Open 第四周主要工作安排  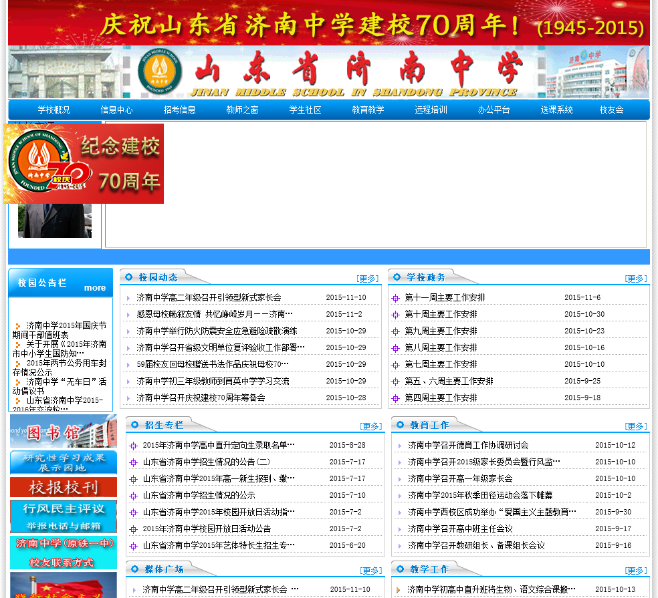(x=441, y=398)
